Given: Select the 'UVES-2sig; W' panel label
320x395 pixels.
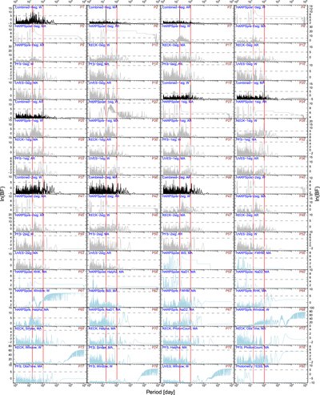Looking at the screenshot, I should pos(246,234).
